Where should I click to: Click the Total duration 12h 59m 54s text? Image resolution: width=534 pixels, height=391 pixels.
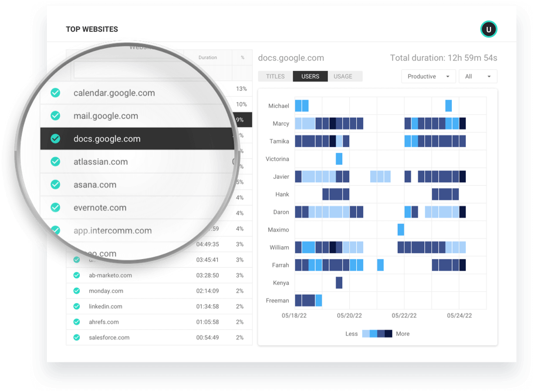point(444,58)
